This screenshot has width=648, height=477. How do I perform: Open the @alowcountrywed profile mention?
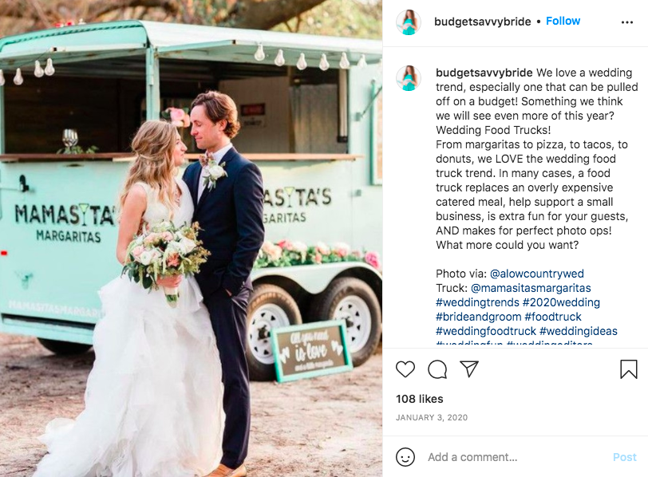[x=537, y=274]
